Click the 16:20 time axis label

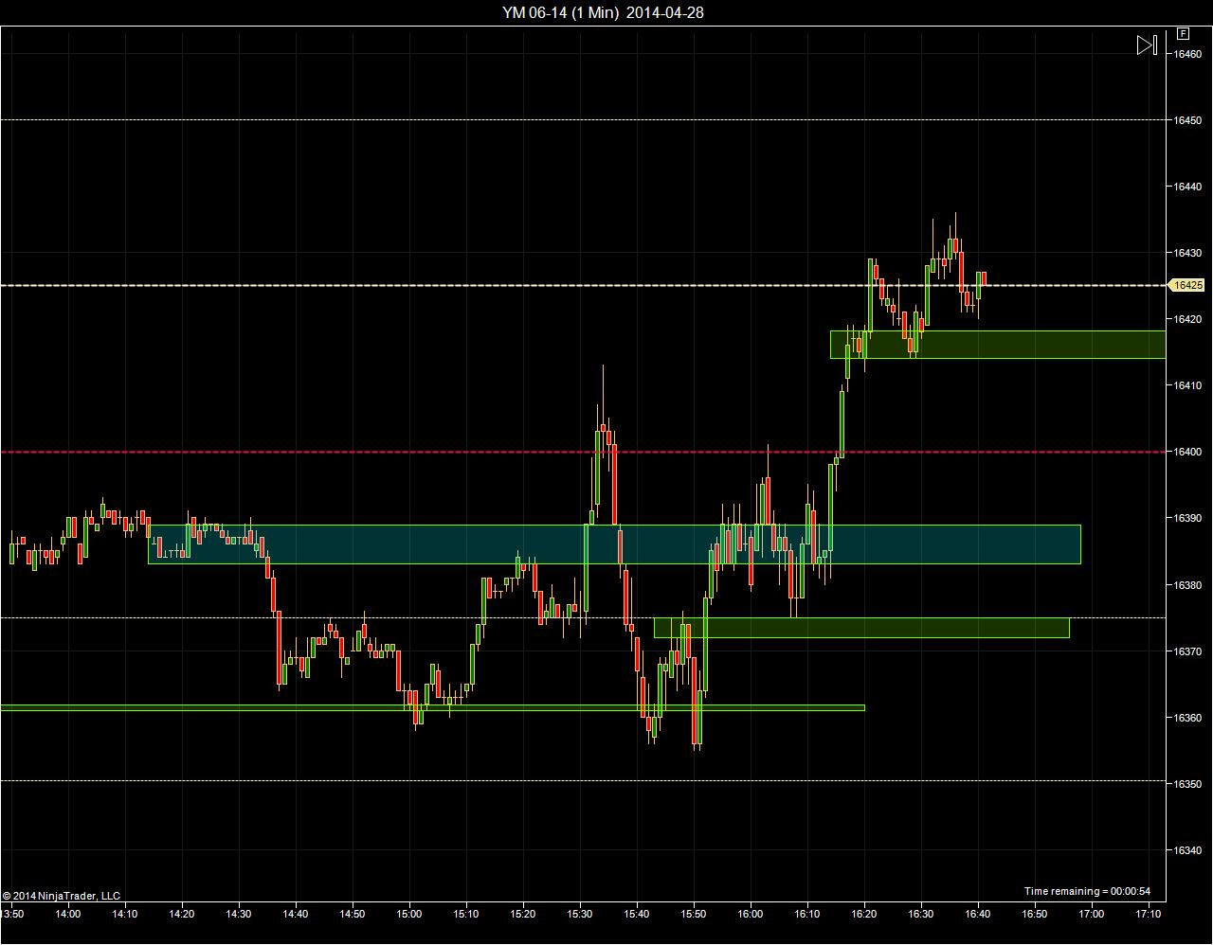[864, 914]
